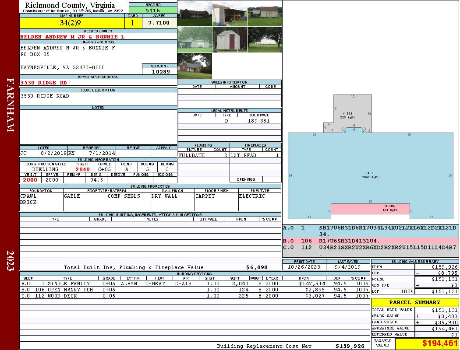Click the red taxable value $194,461
The height and width of the screenshot is (350, 460).
click(427, 343)
